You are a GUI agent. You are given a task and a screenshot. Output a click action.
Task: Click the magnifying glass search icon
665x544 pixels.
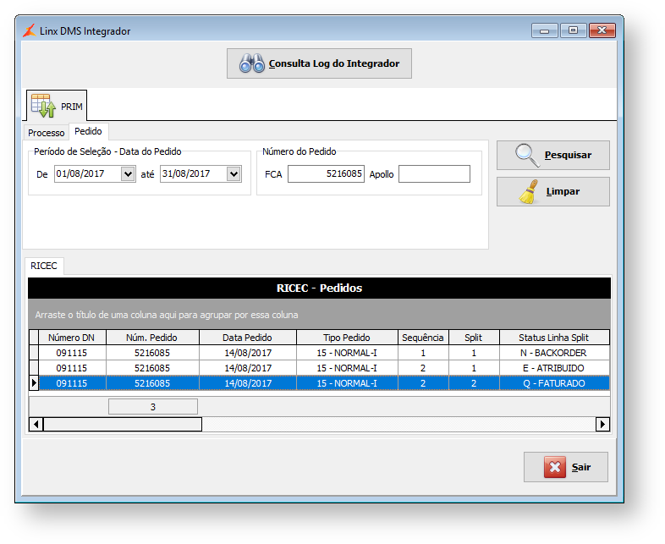(528, 155)
